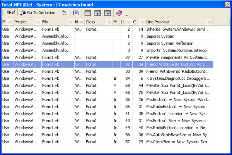Click Go To Definition
The image size is (232, 155).
pyautogui.click(x=38, y=12)
